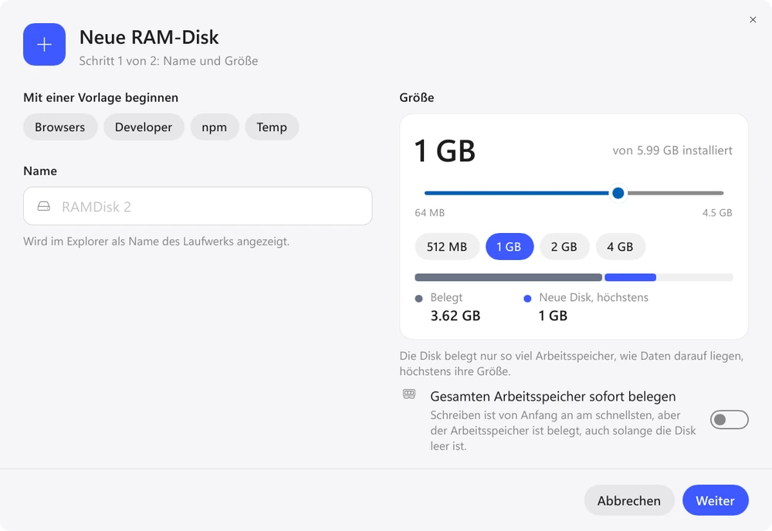This screenshot has height=531, width=772.
Task: Choose the Temp template
Action: click(272, 127)
